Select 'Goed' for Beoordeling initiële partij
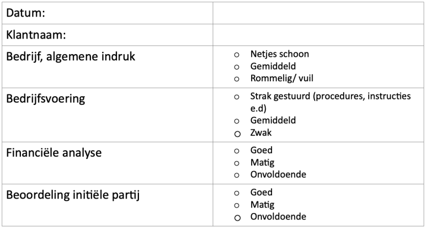Screen dimensions: 427x229 tap(237, 193)
